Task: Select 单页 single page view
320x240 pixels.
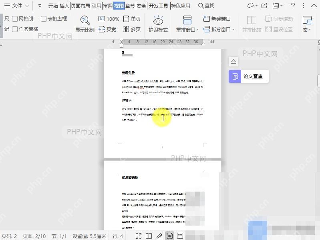Action: pos(132,19)
